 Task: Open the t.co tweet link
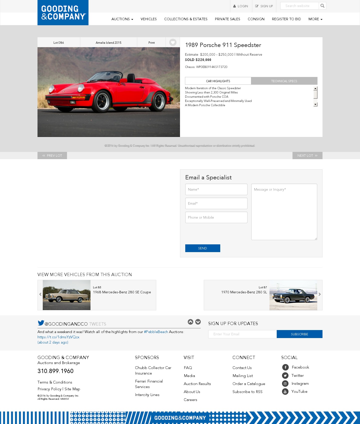click(x=58, y=337)
